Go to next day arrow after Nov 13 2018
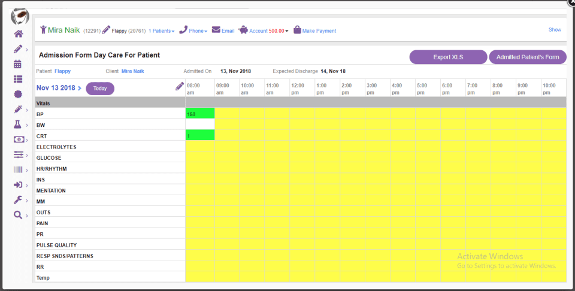The height and width of the screenshot is (291, 575). [x=80, y=89]
